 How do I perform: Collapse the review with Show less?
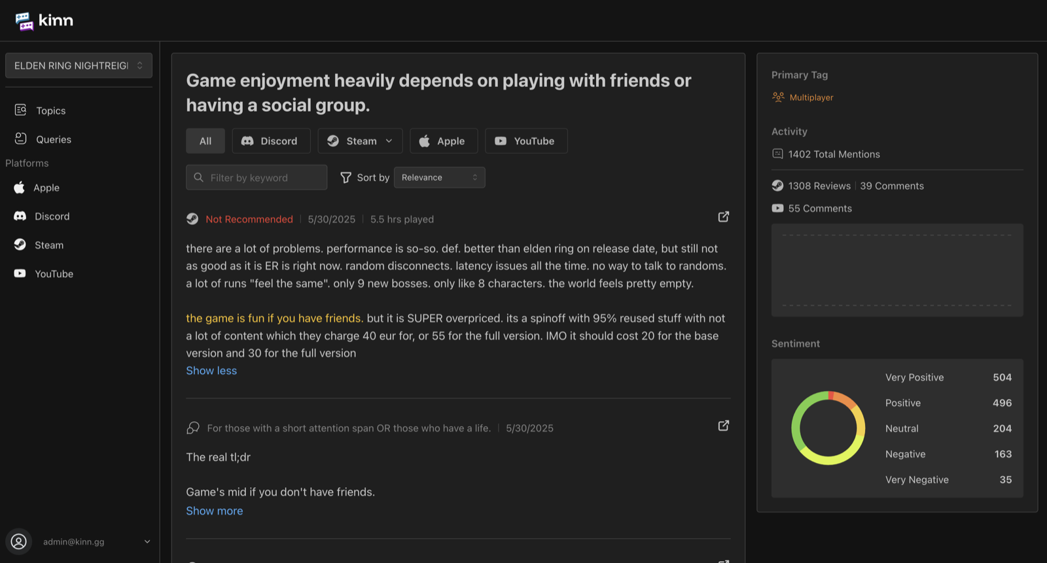pos(211,370)
